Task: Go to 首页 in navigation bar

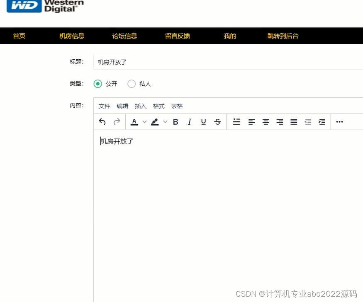Action: (x=19, y=36)
